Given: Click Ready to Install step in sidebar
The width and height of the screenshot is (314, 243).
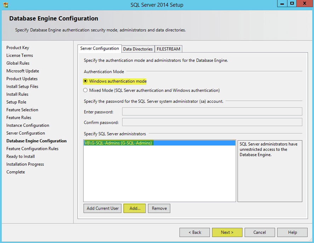Looking at the screenshot, I should pyautogui.click(x=21, y=156).
